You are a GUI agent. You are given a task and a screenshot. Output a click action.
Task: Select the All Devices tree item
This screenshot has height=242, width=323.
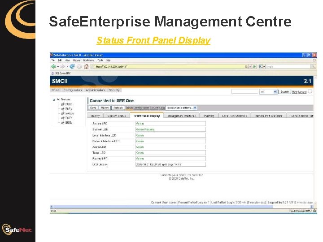coord(63,99)
